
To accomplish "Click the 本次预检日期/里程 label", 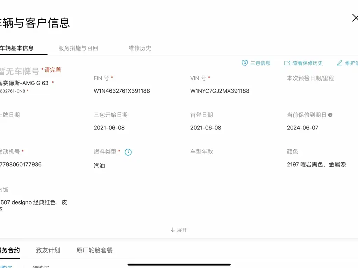I will pos(310,78).
